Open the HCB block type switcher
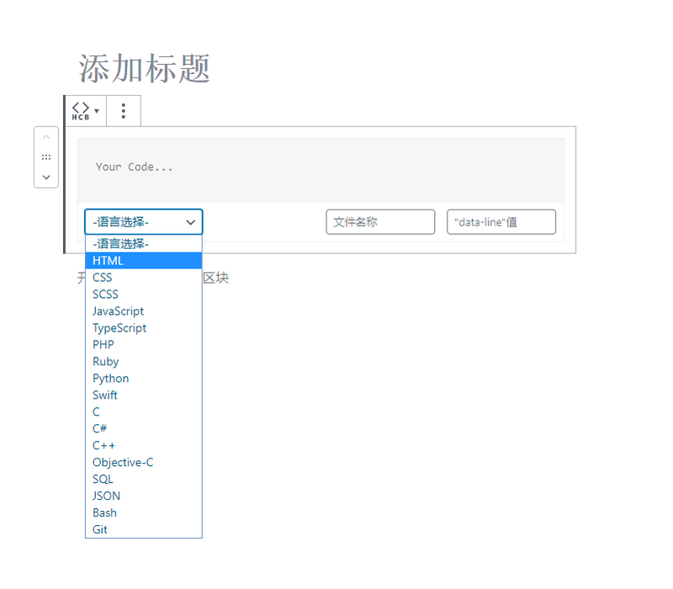673x589 pixels. (x=86, y=111)
